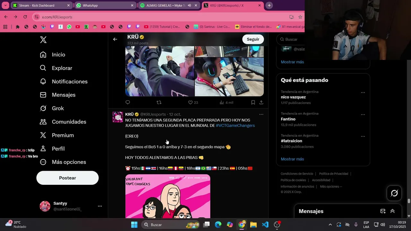Image resolution: width=411 pixels, height=231 pixels.
Task: Show hidden system tray icons
Action: (x=330, y=225)
